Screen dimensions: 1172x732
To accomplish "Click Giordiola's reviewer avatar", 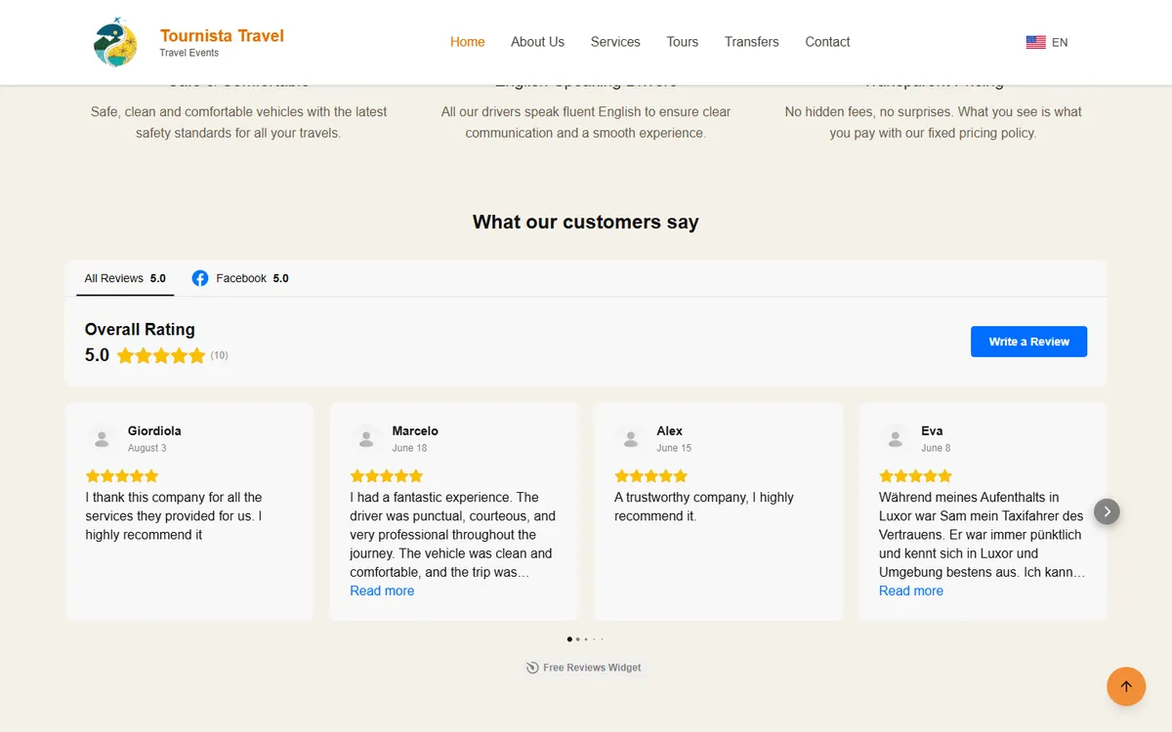I will click(102, 438).
